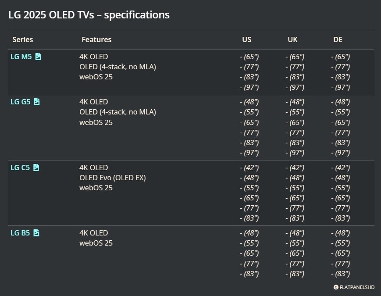The image size is (381, 296).
Task: Click the DE 83-inch size for LG B5
Action: [x=341, y=274]
